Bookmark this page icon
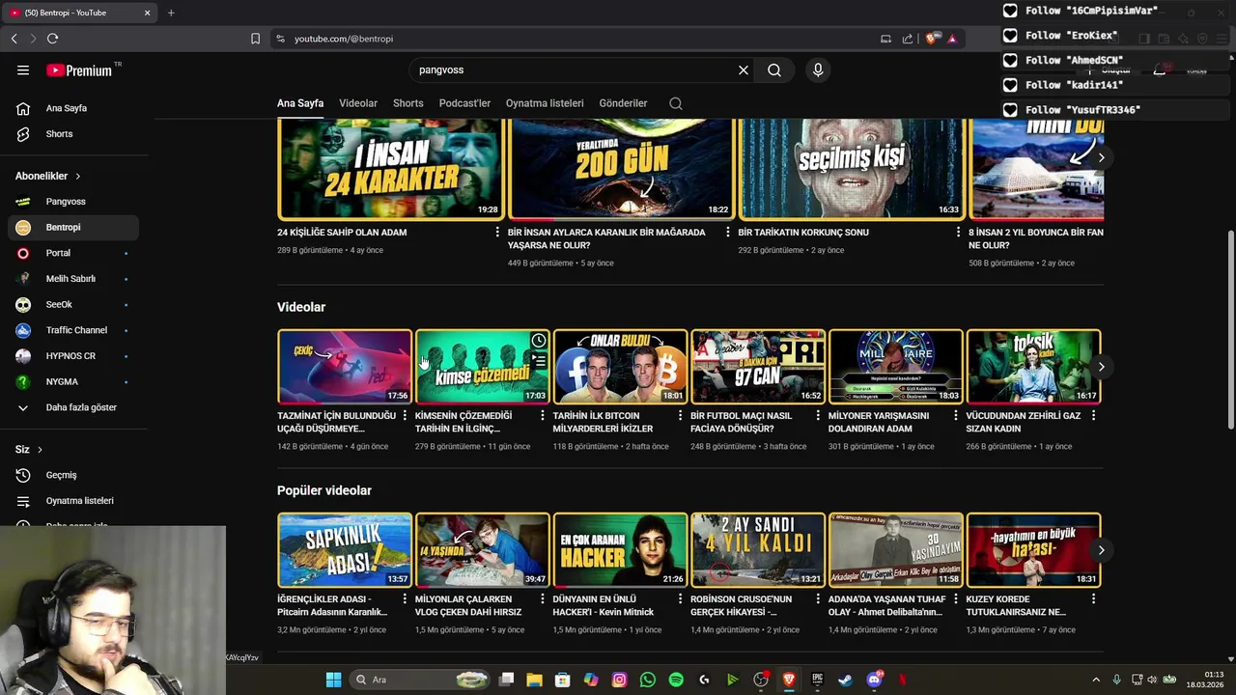Viewport: 1236px width, 695px height. pos(255,39)
